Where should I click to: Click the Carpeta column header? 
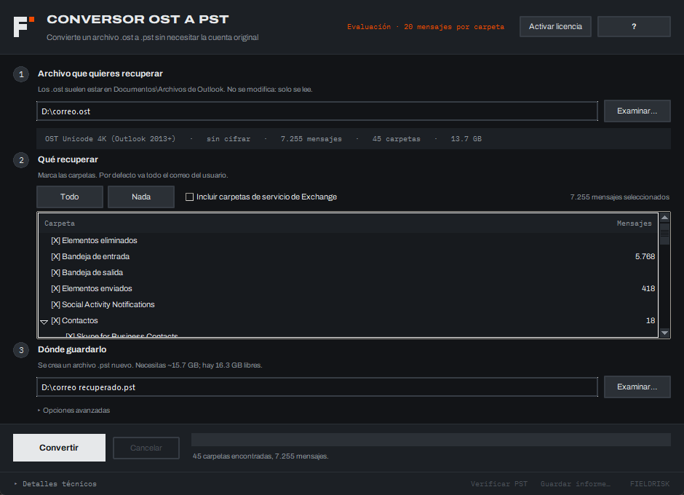(60, 223)
